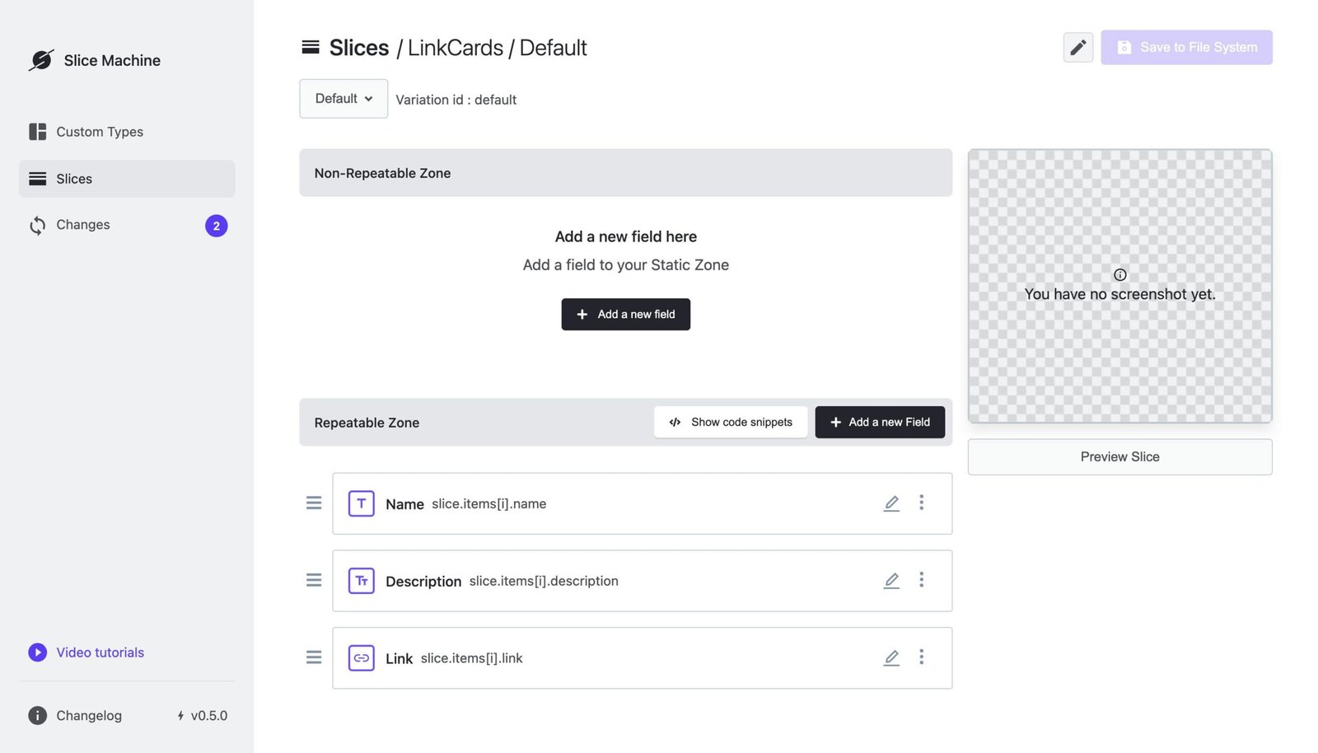Viewport: 1318px width, 753px height.
Task: Select Custom Types in the sidebar
Action: point(99,132)
